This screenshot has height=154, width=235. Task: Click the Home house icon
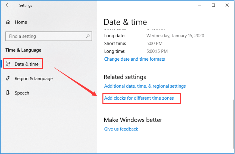click(8, 22)
